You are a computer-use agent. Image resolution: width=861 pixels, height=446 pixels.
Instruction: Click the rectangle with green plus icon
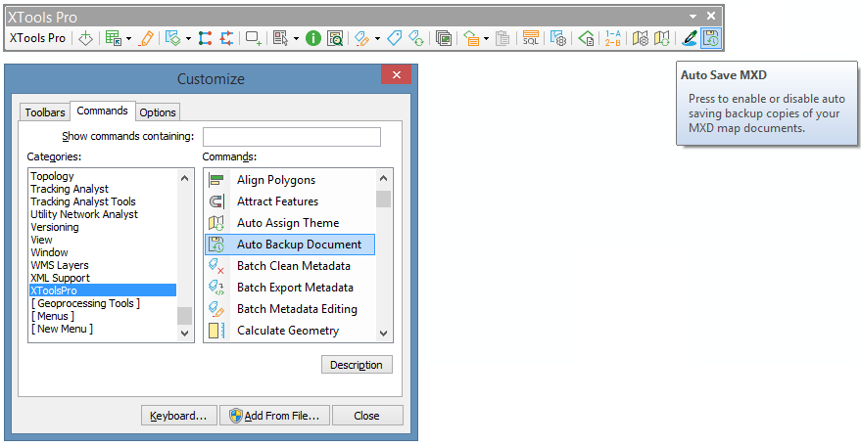pos(253,38)
